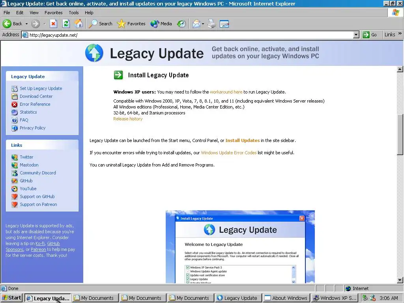Viewport: 404px width, 303px height.
Task: Print the page with the printer icon
Action: click(x=212, y=24)
